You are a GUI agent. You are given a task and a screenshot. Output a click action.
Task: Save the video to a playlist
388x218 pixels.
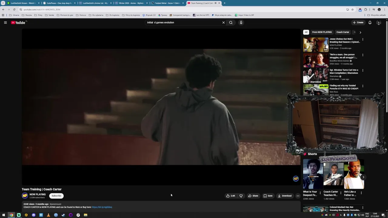pos(268,196)
